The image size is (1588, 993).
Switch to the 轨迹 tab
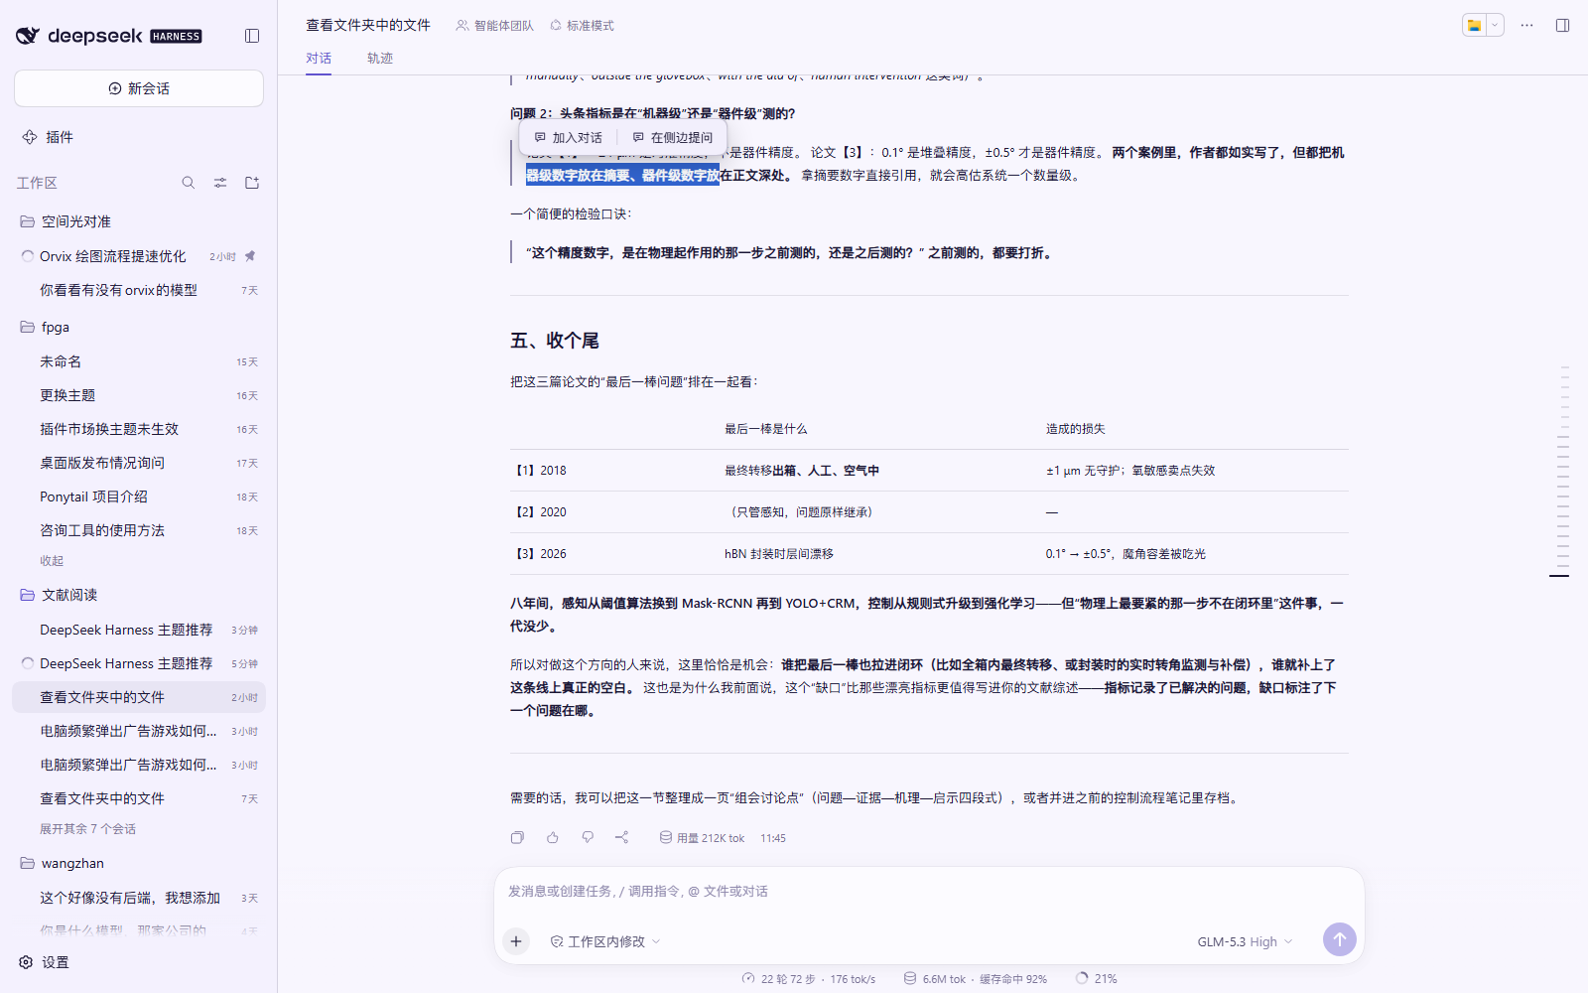[x=380, y=59]
